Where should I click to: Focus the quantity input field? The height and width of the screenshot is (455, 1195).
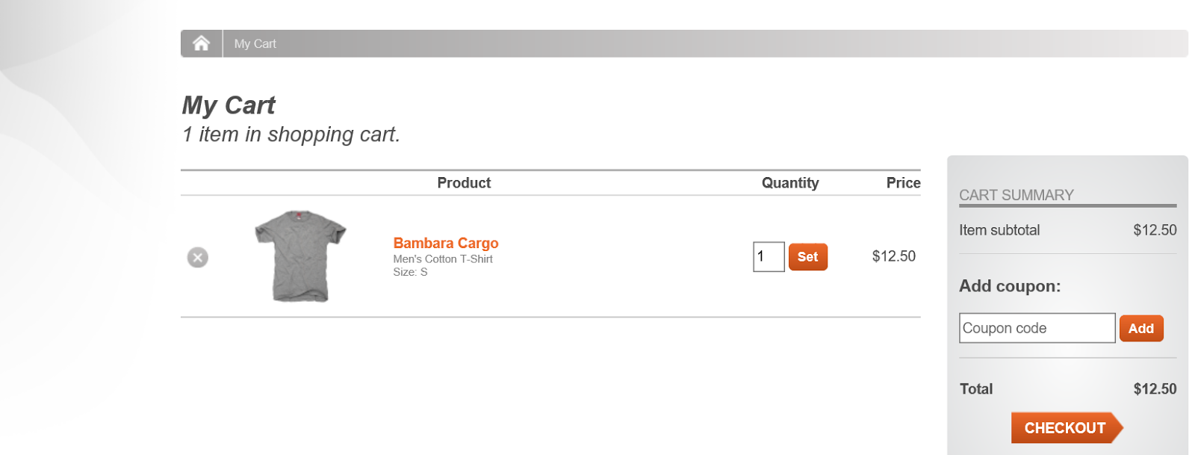pyautogui.click(x=768, y=257)
